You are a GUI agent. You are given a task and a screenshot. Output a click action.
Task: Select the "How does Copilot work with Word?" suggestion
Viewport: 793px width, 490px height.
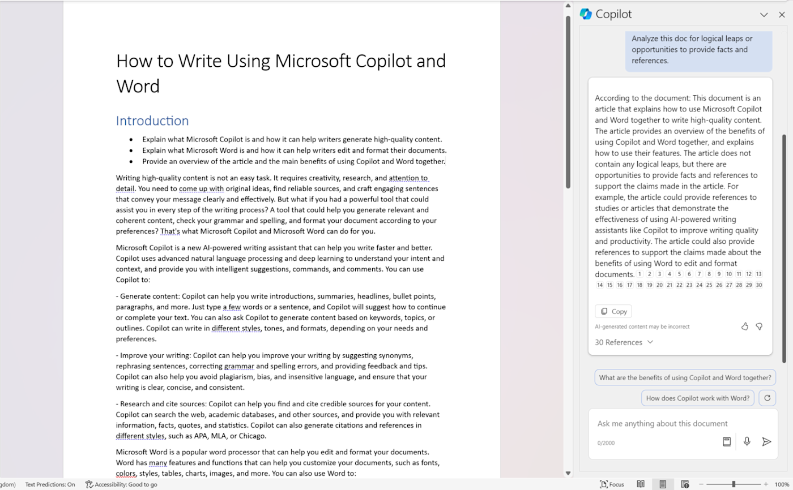tap(698, 398)
